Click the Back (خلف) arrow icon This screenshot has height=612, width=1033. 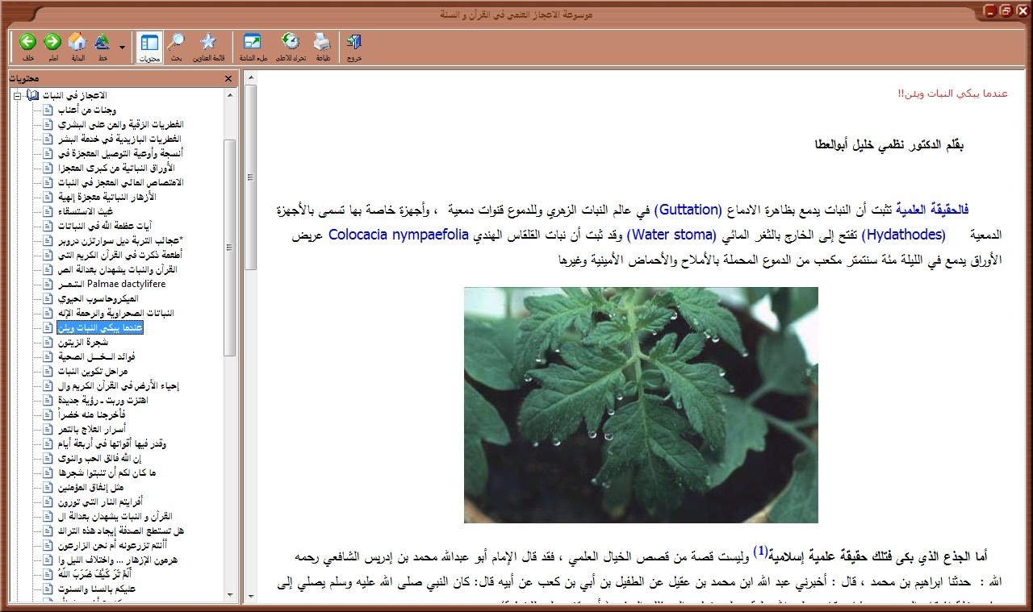pyautogui.click(x=28, y=43)
